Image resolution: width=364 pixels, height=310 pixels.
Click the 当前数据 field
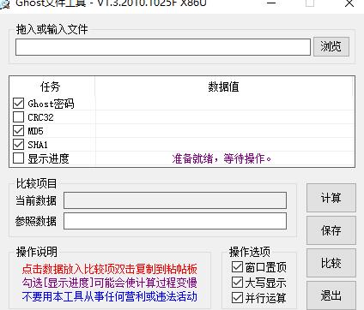[175, 200]
